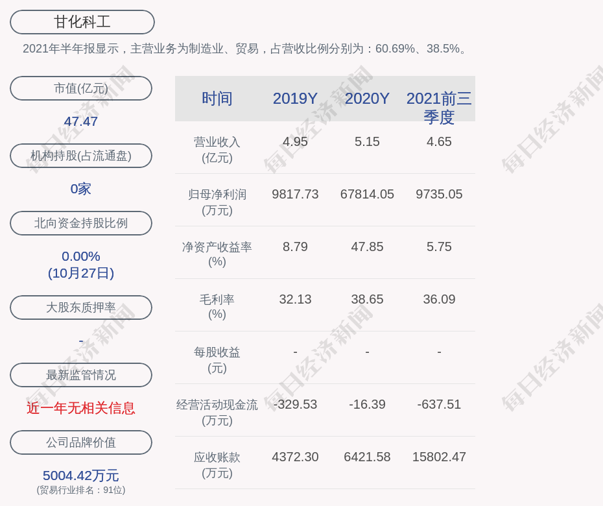Click the 每股收益(元) row label
Viewport: 603px width, 506px height.
[x=217, y=360]
